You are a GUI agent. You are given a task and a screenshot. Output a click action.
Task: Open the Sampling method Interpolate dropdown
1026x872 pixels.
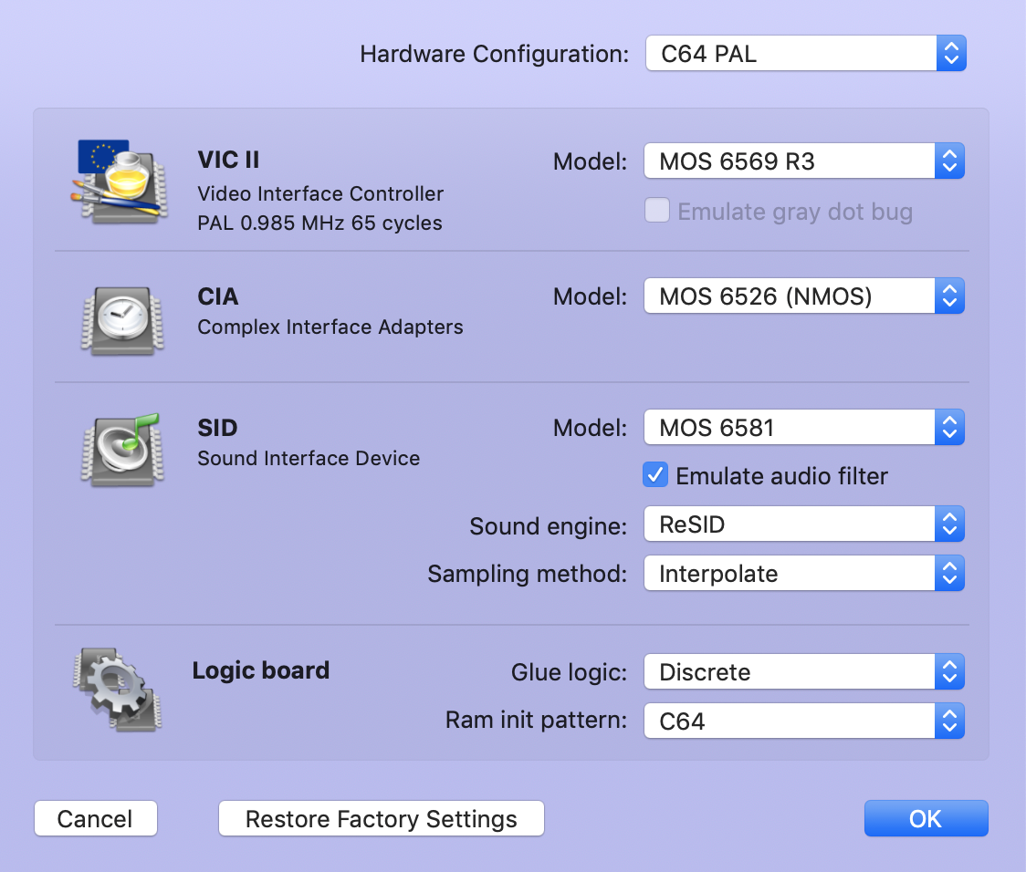tap(804, 573)
